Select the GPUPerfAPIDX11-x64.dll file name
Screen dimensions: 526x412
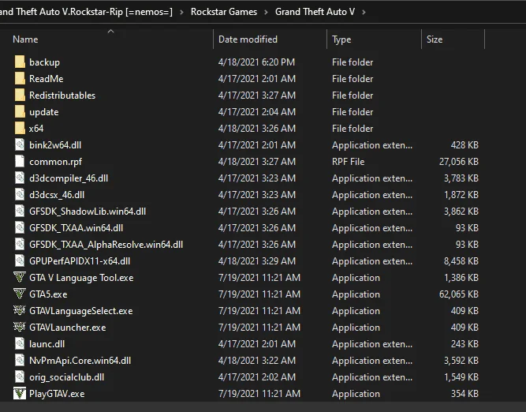point(80,261)
